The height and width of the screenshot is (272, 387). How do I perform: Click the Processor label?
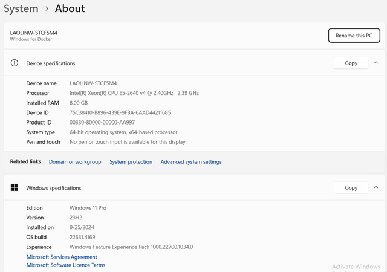pos(37,93)
